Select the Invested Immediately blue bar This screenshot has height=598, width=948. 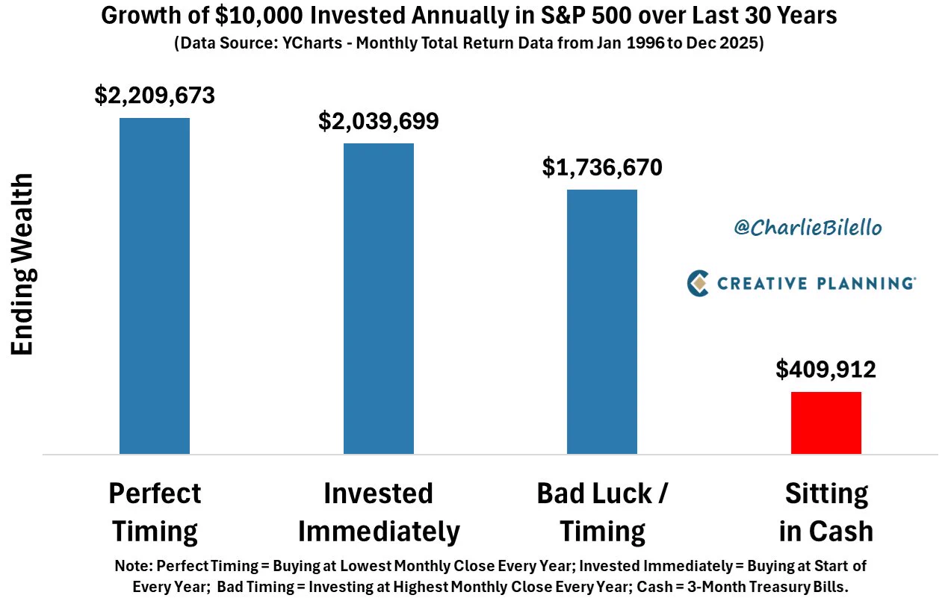click(379, 299)
